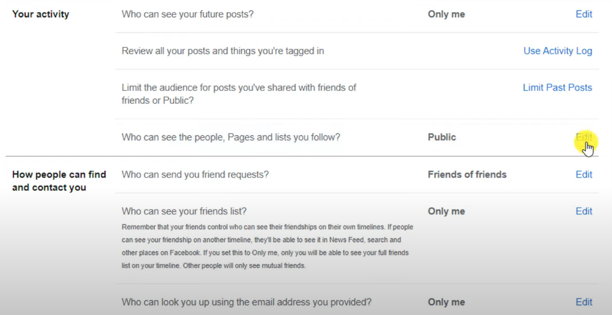The image size is (612, 315).
Task: Select 'Who can see your friends list?' question
Action: [184, 211]
